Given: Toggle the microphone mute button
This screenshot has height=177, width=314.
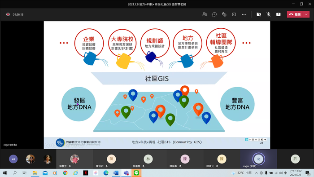Looking at the screenshot, I should (269, 14).
